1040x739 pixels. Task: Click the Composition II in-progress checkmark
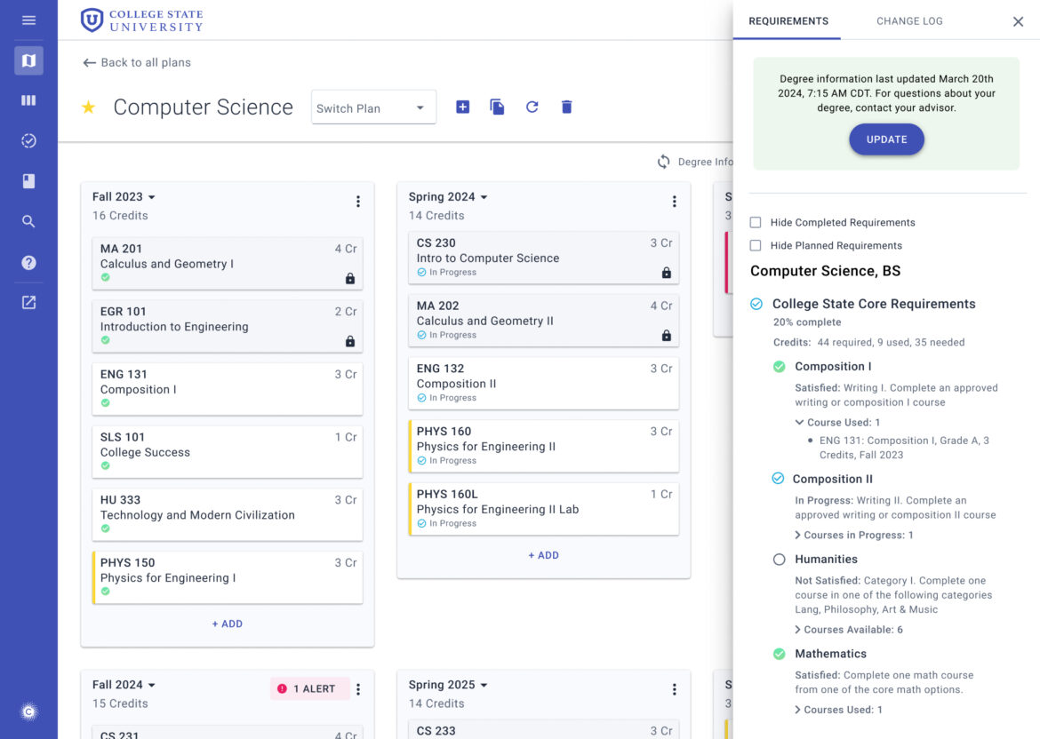(778, 479)
